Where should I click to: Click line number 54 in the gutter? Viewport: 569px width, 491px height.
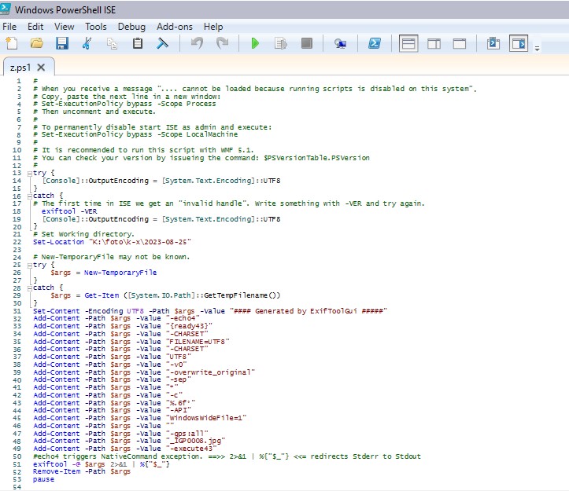17,487
